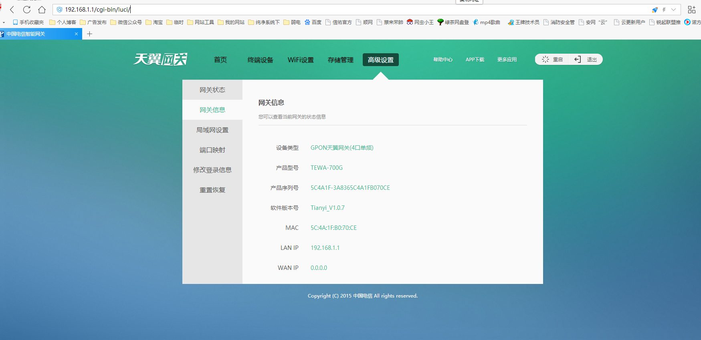
Task: Go to the browser home page icon
Action: click(x=42, y=10)
